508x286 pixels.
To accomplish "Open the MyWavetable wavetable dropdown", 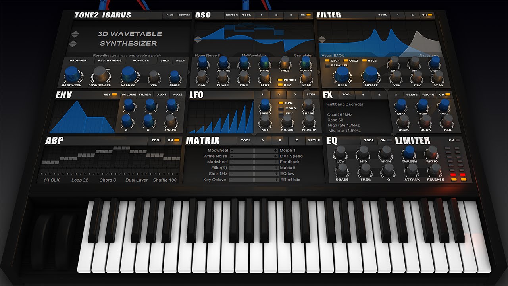I will point(254,55).
